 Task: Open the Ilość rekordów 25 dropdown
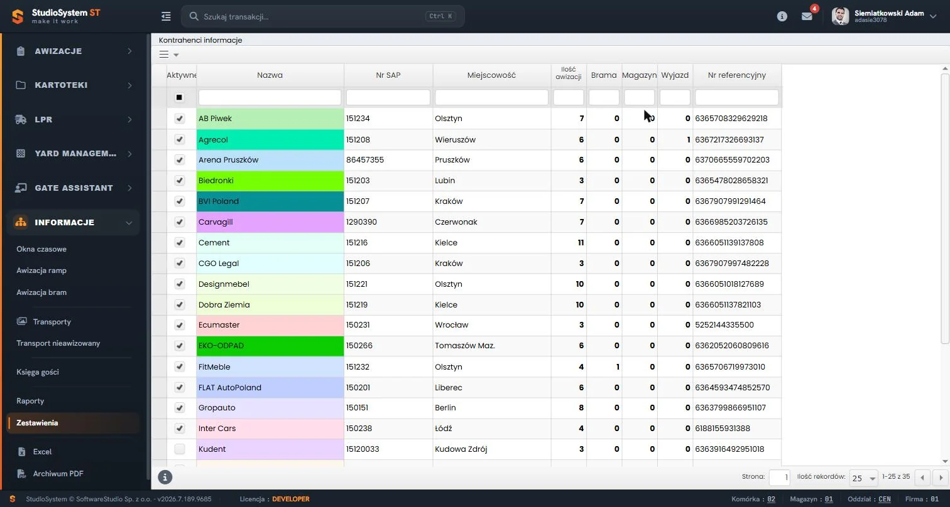click(863, 478)
